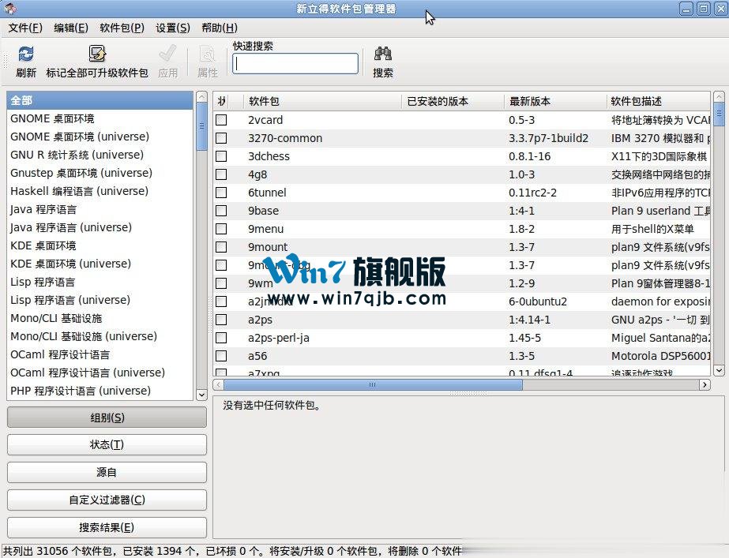729x558 pixels.
Task: Select PHP 程序设计语言 (universe) category
Action: click(x=100, y=391)
